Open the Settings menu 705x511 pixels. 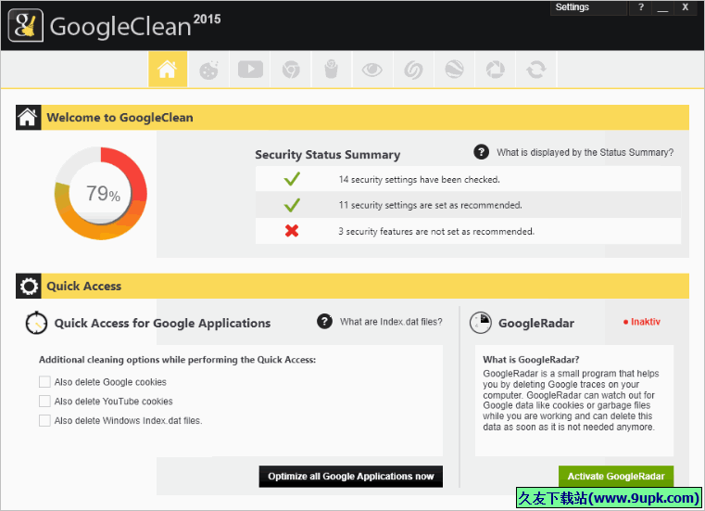[588, 7]
